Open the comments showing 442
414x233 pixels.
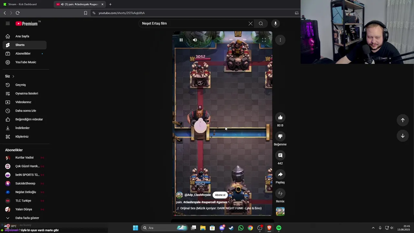(280, 155)
